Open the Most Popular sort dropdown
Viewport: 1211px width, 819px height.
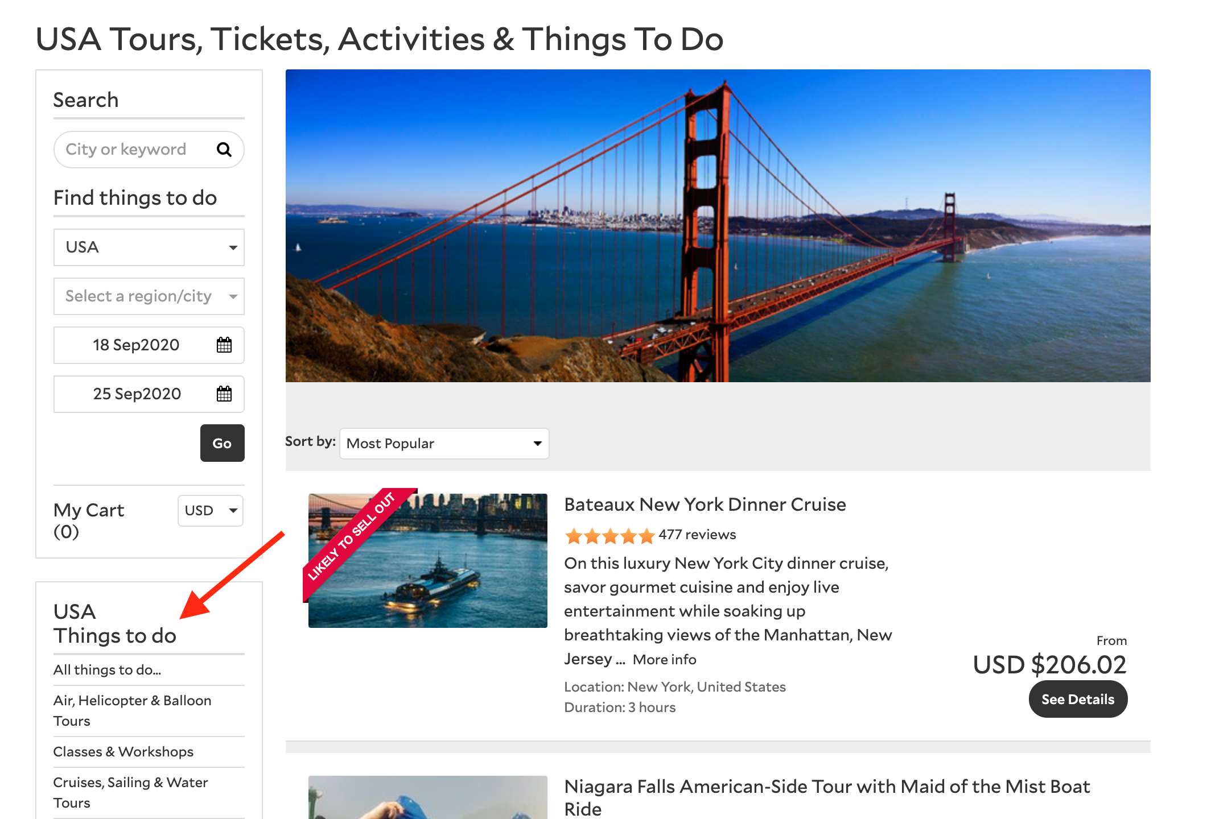(x=444, y=444)
